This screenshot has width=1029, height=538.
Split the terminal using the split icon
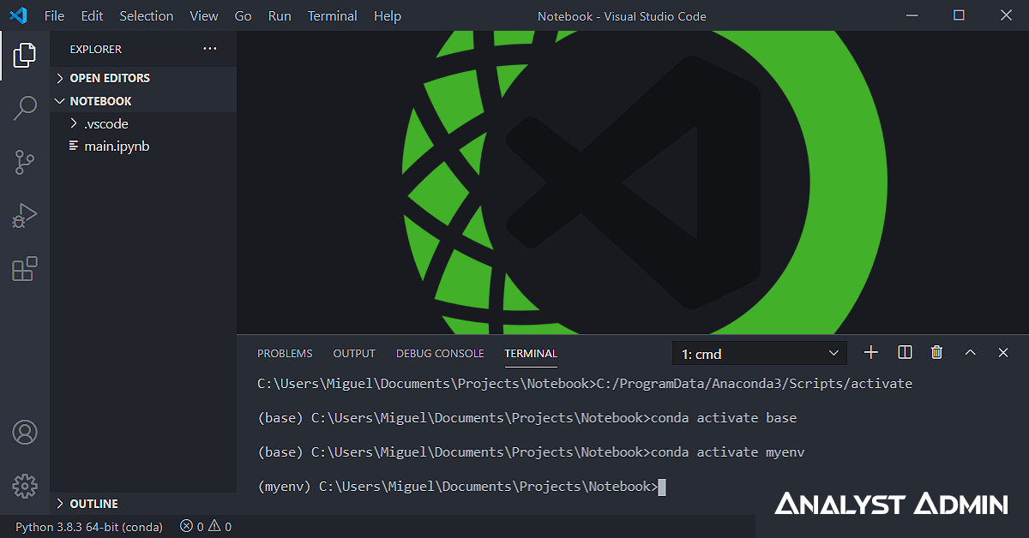click(x=904, y=352)
